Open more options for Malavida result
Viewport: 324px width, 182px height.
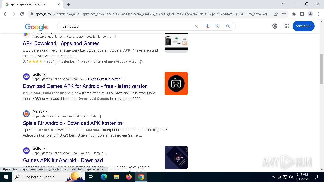coord(100,116)
